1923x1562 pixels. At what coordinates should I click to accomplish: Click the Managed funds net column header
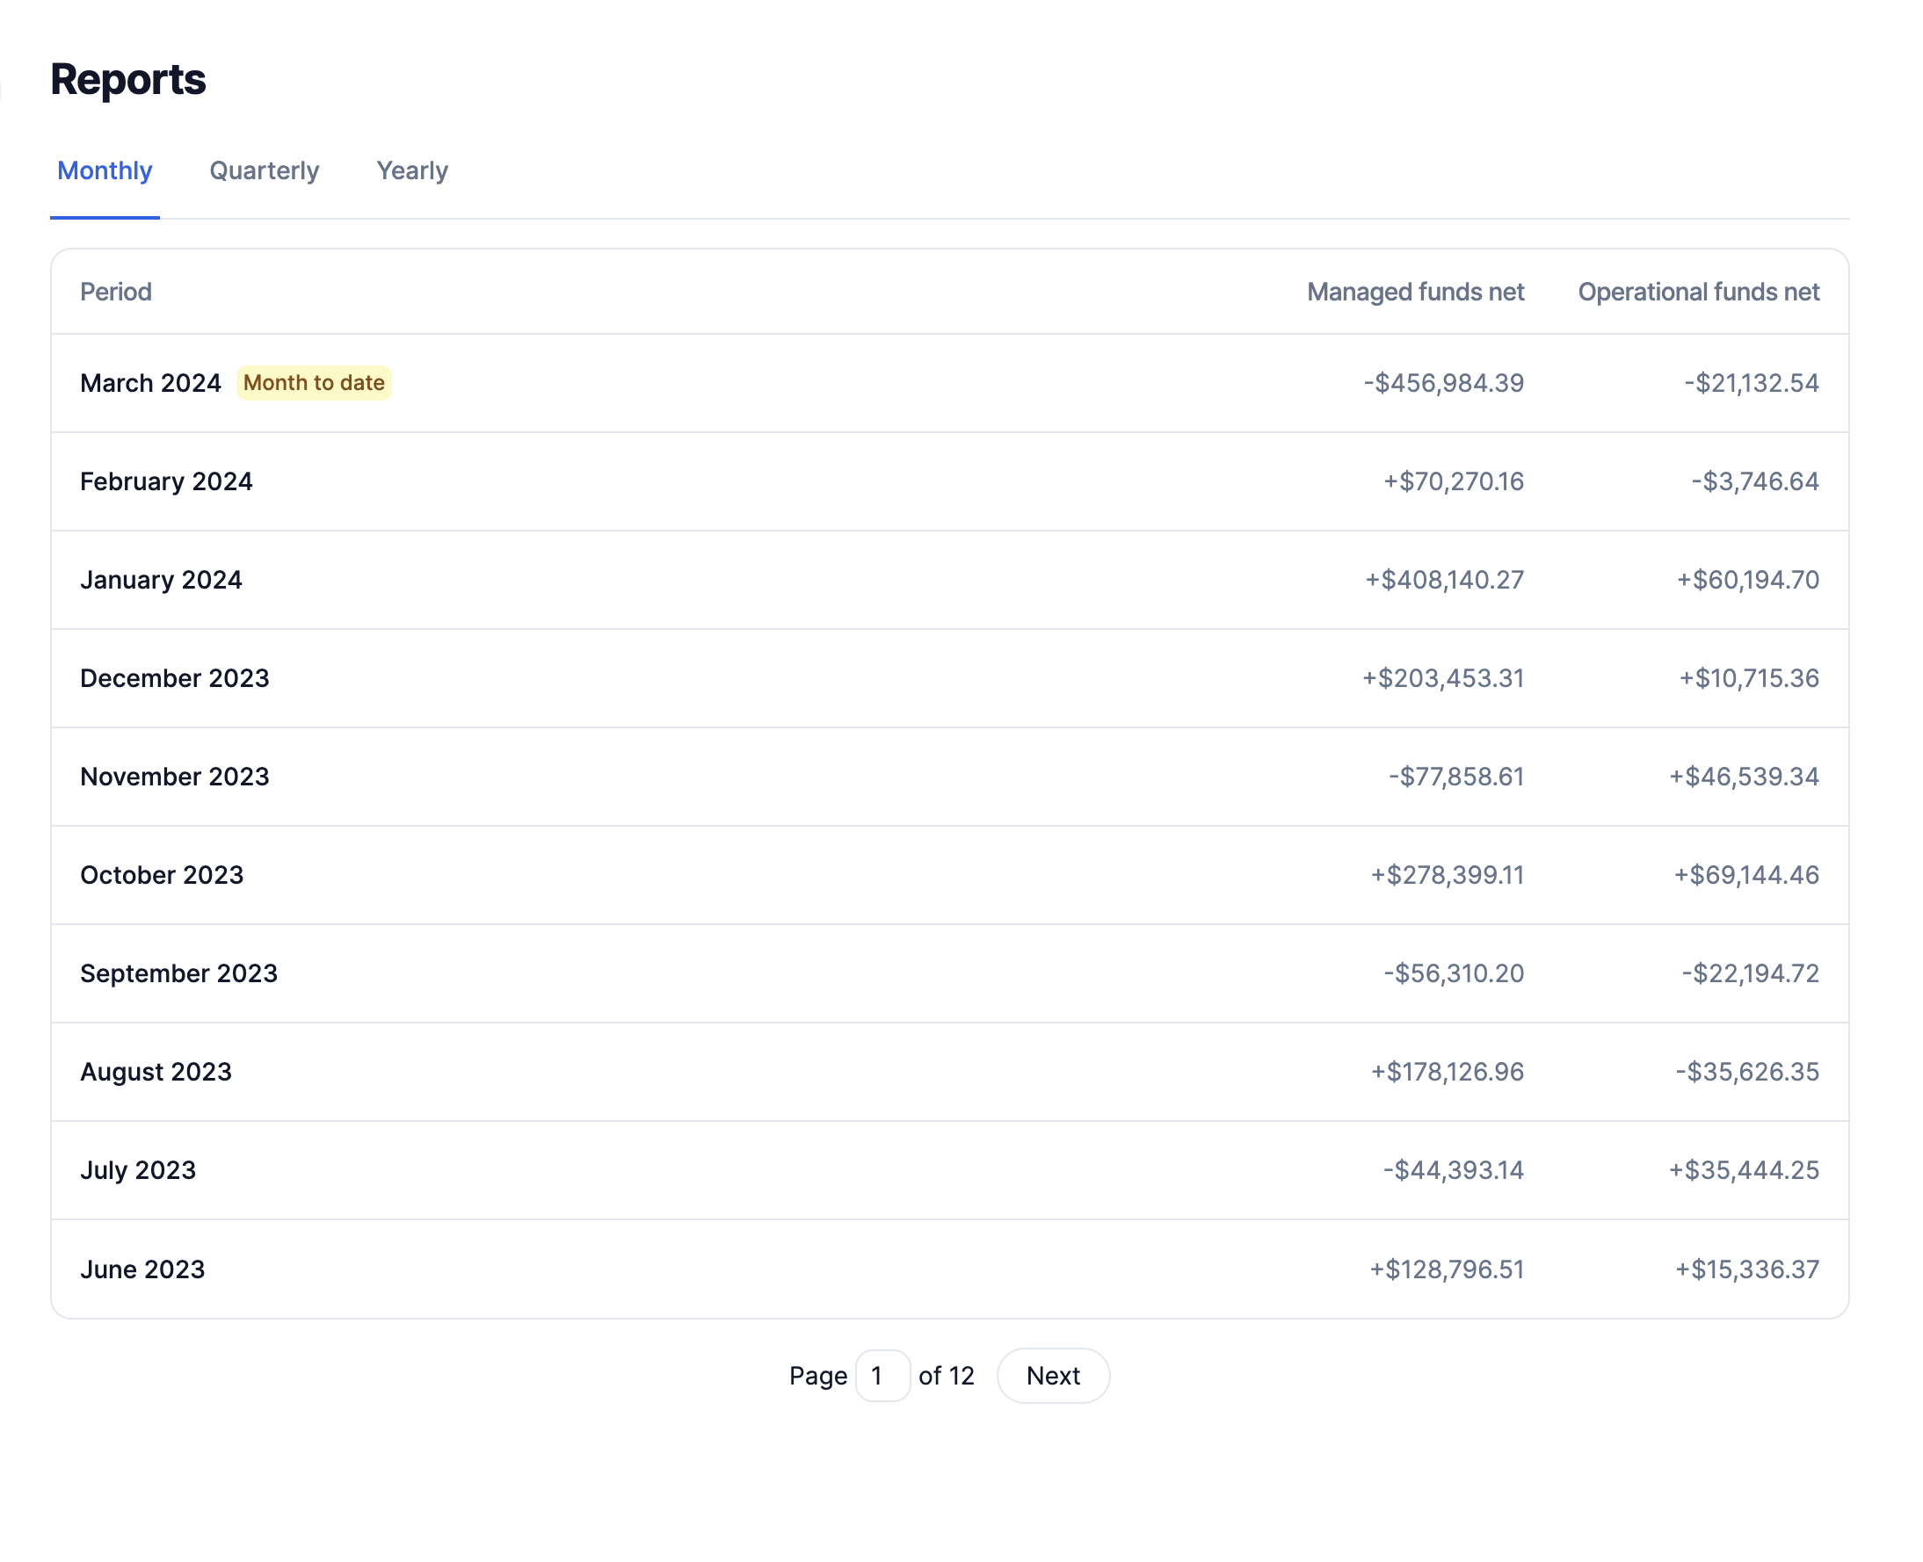point(1414,293)
